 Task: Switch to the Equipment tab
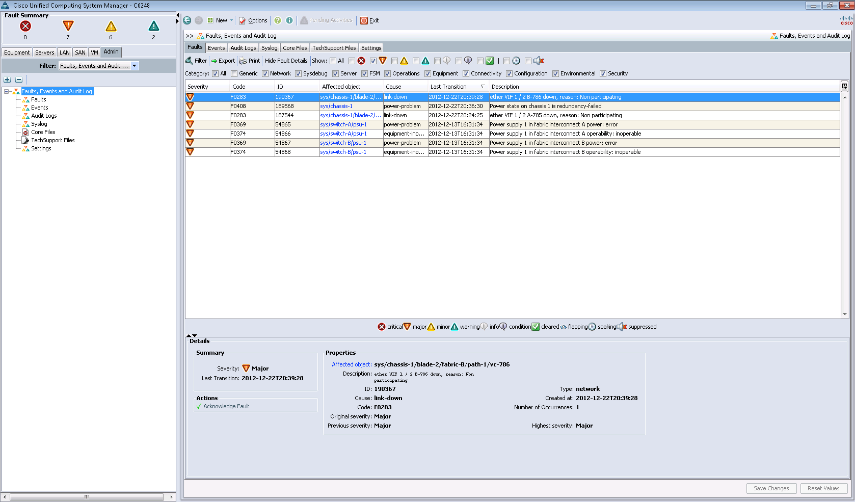point(17,52)
